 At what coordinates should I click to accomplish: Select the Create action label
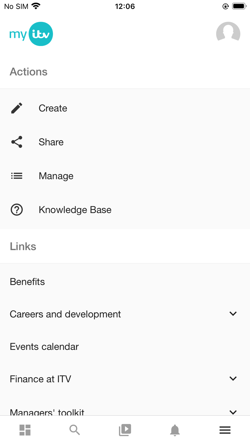[53, 108]
